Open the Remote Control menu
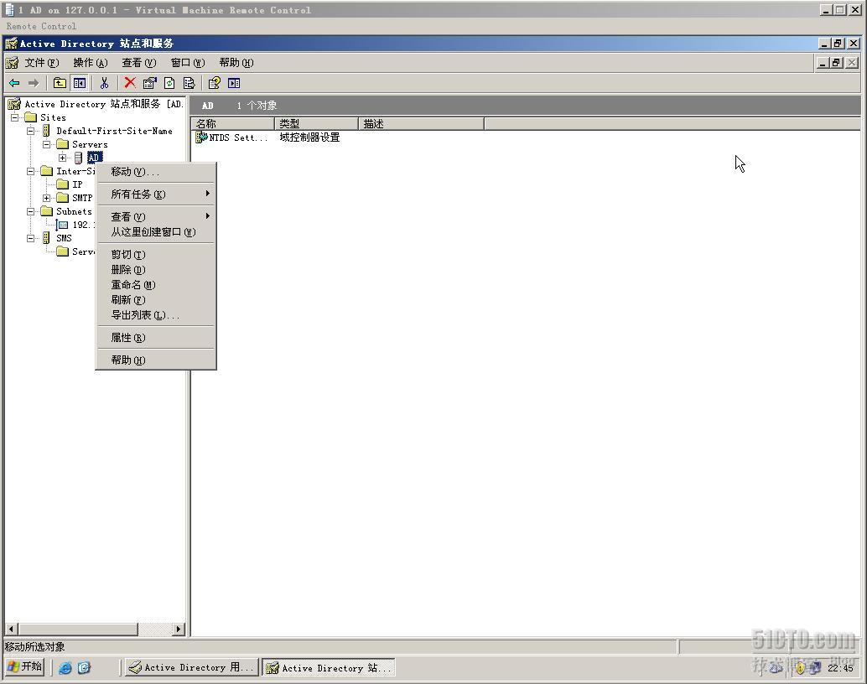The width and height of the screenshot is (867, 684). [x=41, y=26]
